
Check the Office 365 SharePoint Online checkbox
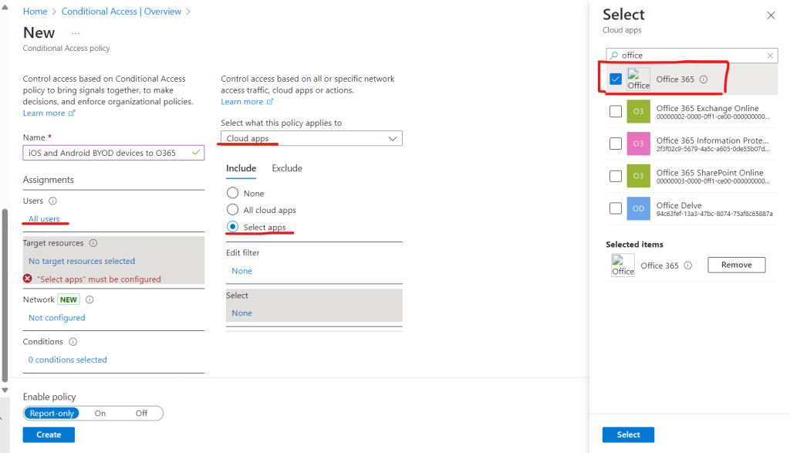click(616, 176)
